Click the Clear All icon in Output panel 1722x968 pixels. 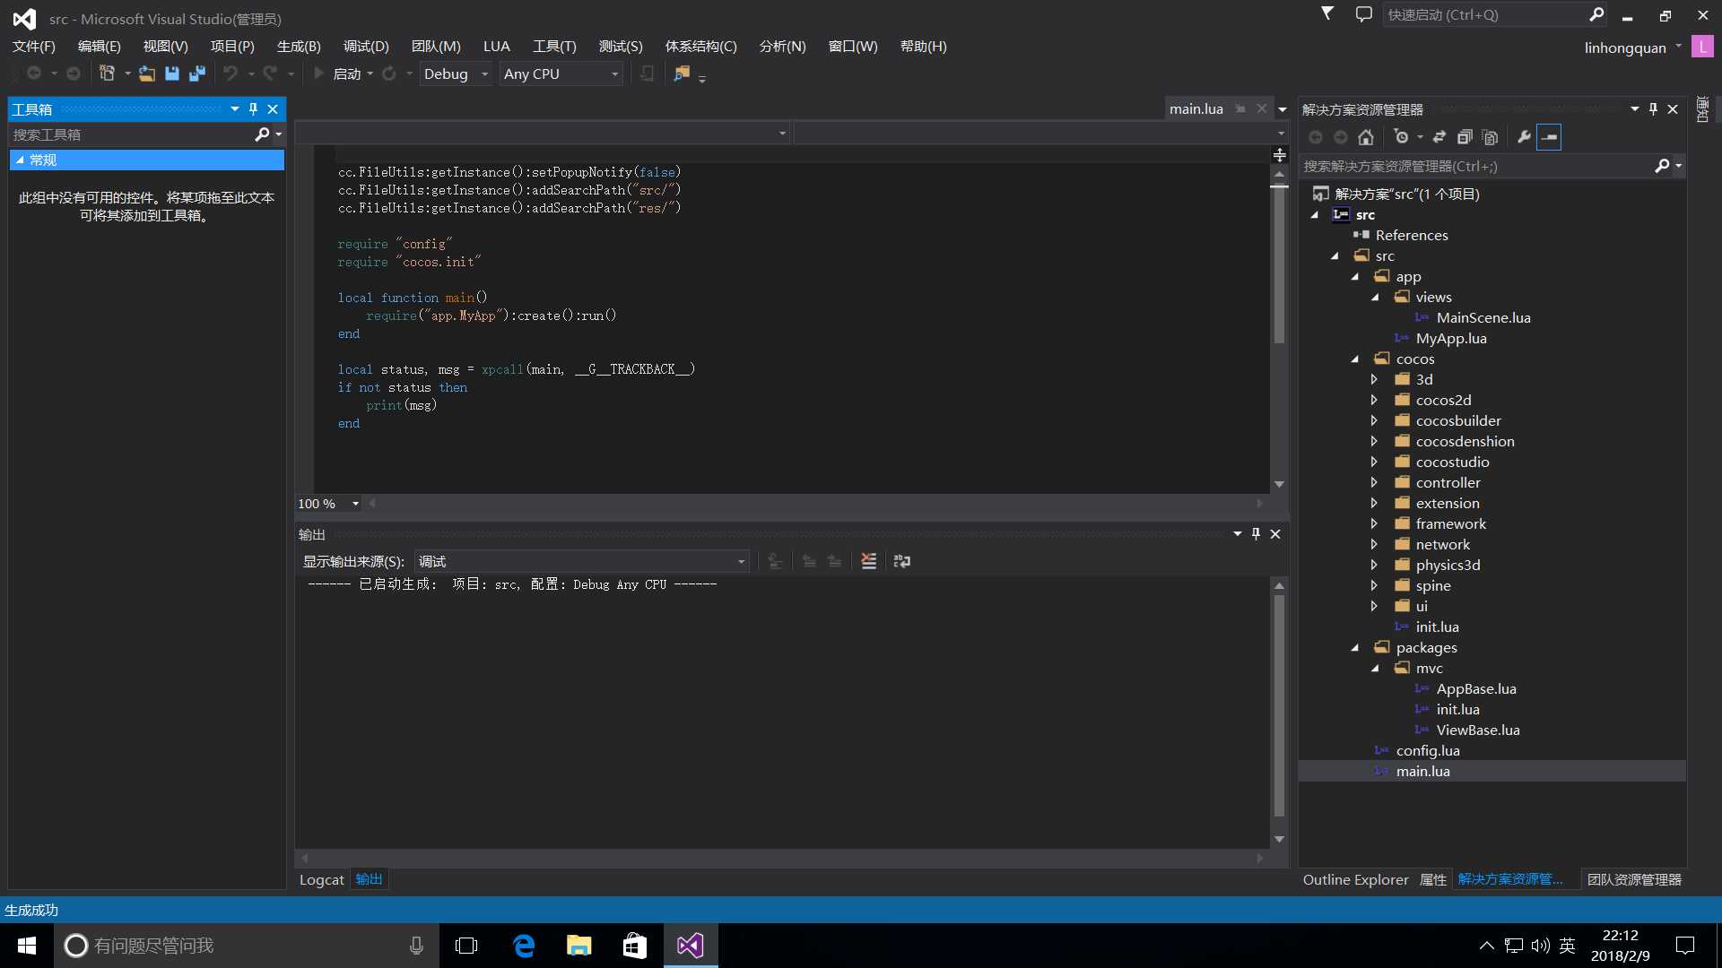tap(868, 561)
